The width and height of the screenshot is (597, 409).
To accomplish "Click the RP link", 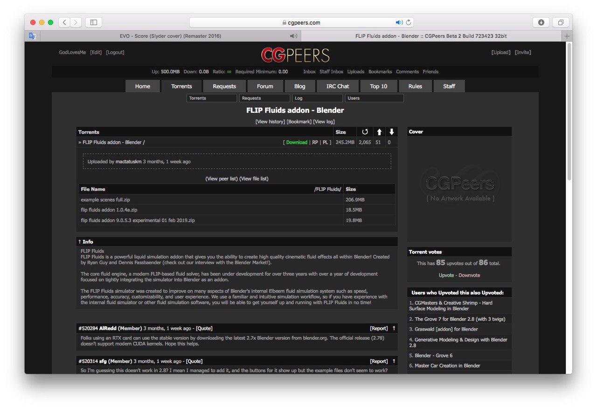I will pos(315,142).
